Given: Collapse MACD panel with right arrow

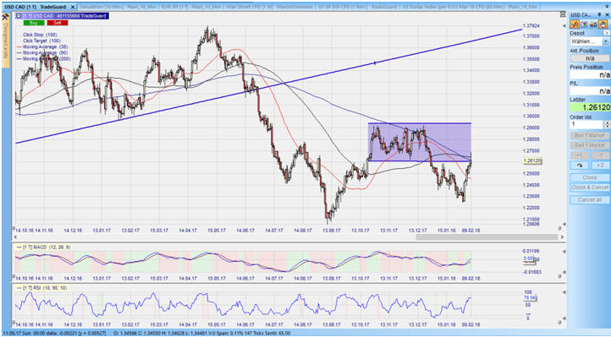Looking at the screenshot, I should pyautogui.click(x=564, y=253).
